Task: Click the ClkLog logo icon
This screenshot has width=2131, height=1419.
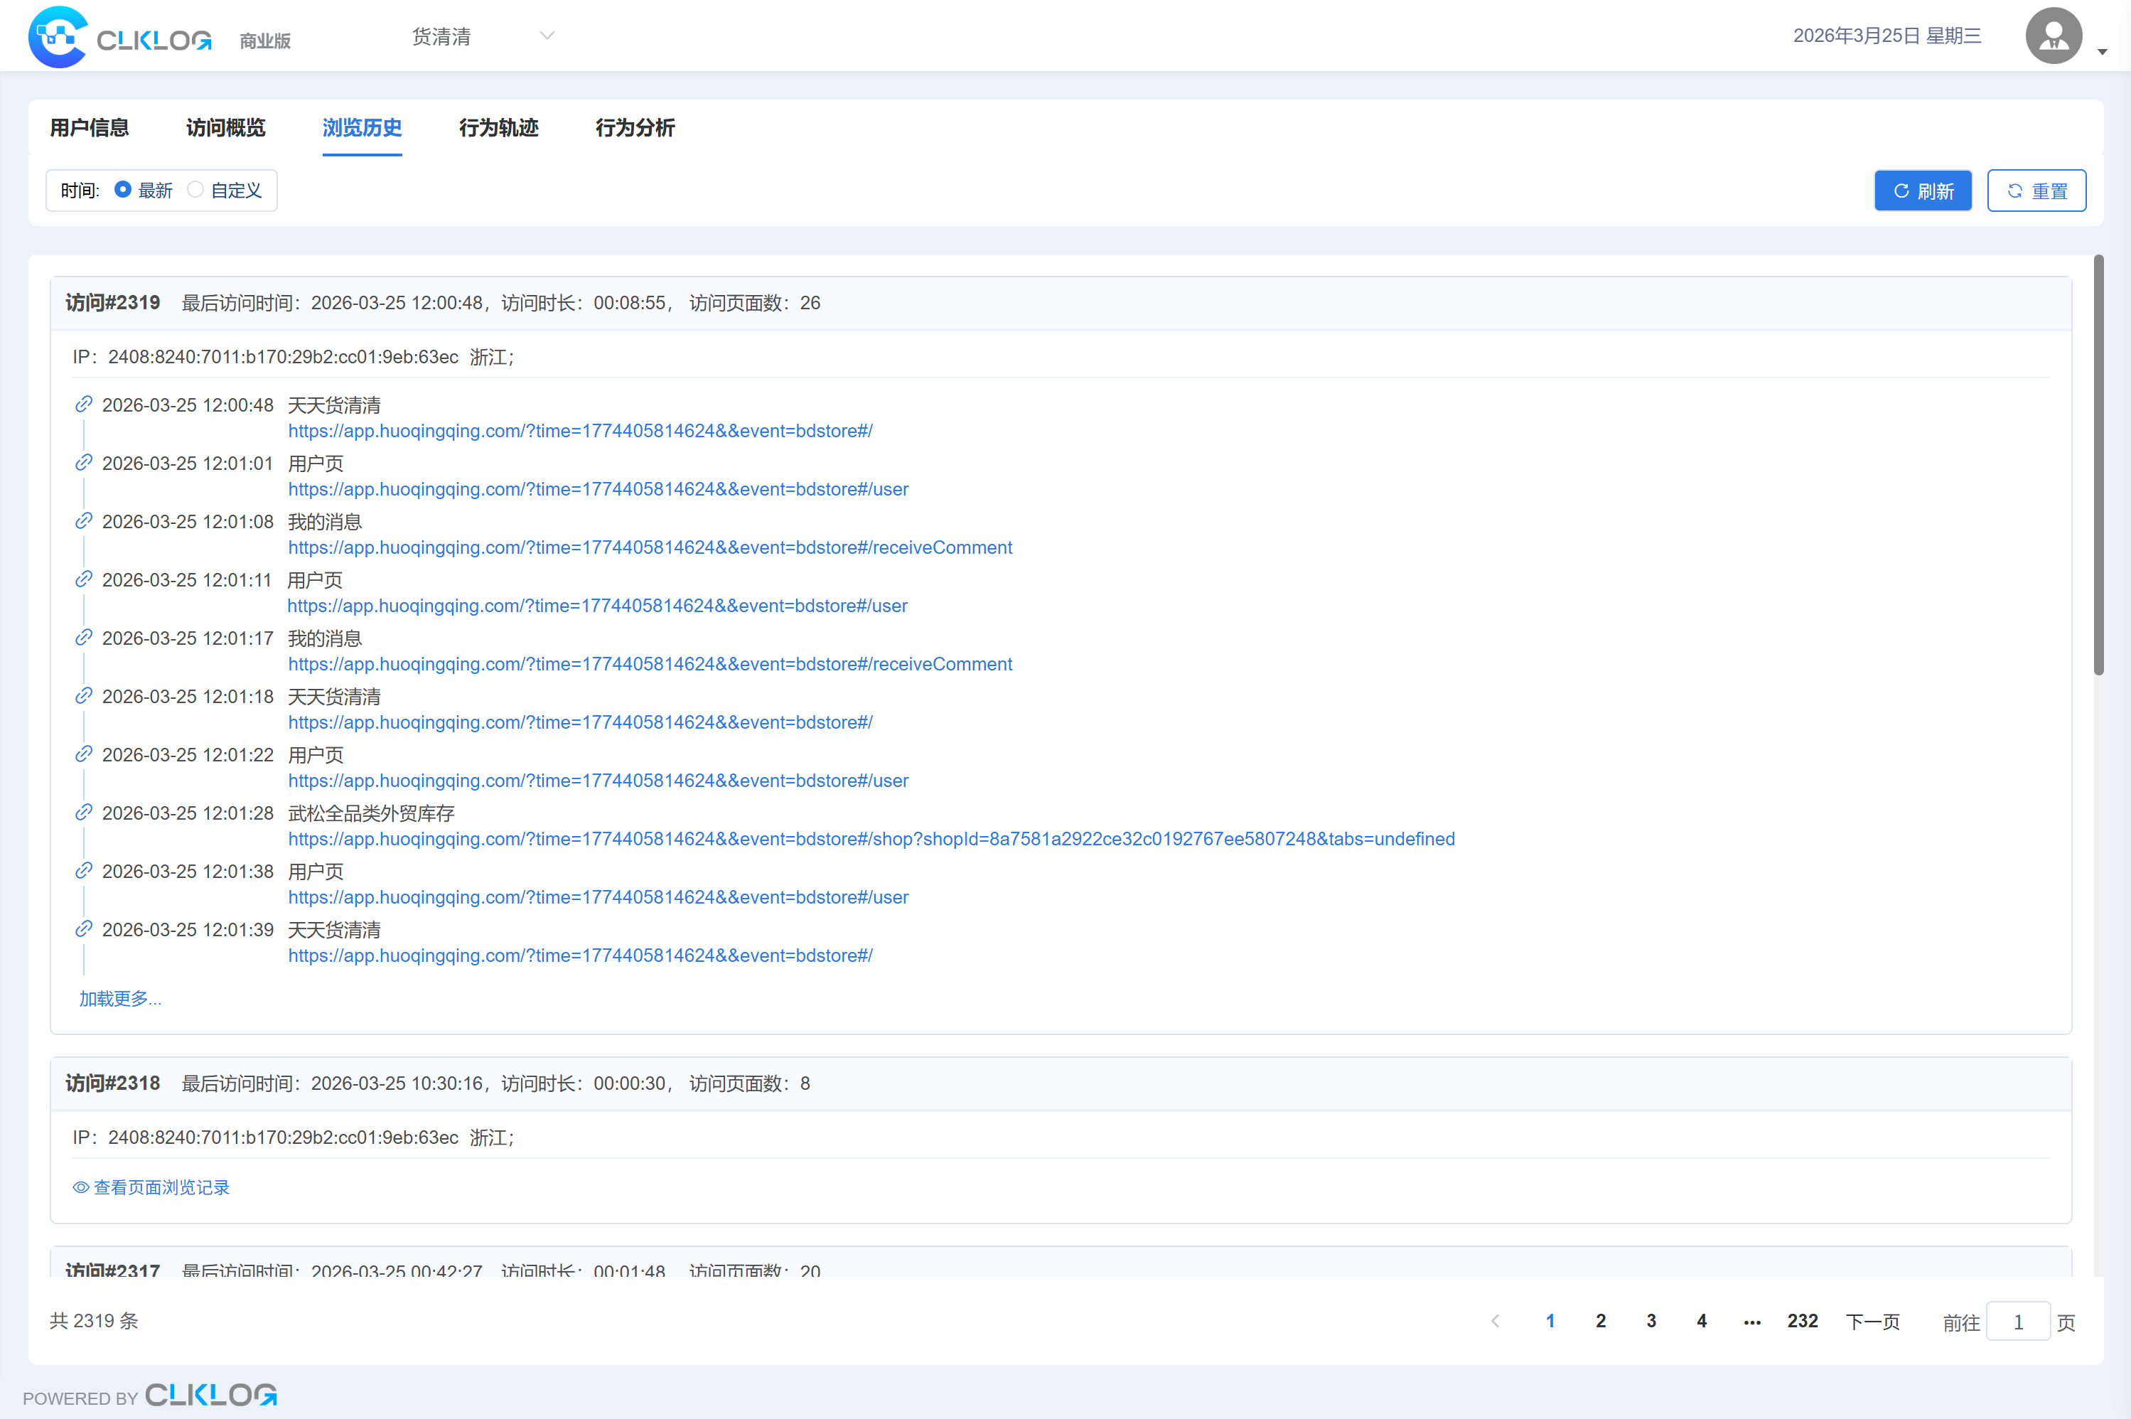Action: [x=57, y=37]
